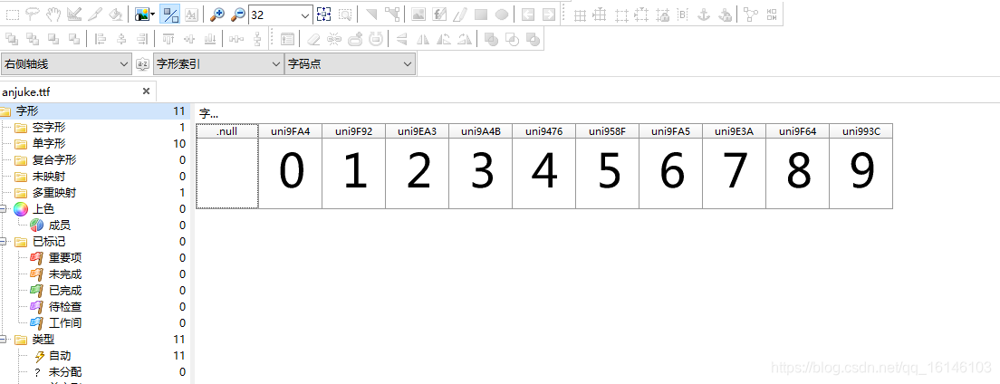Go to next glyph arrow
1000x384 pixels.
click(549, 14)
